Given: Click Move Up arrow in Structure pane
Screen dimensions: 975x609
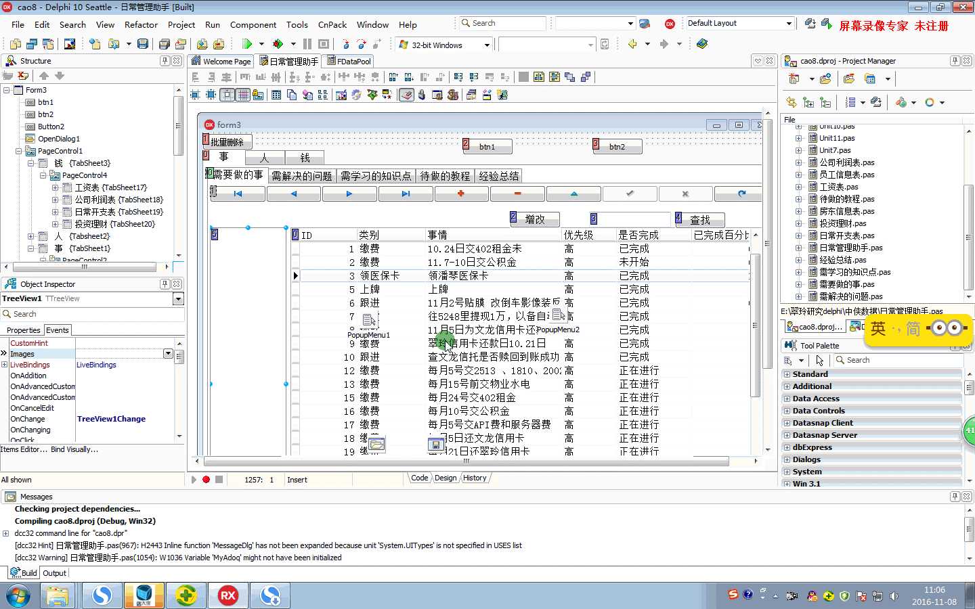Looking at the screenshot, I should point(44,76).
